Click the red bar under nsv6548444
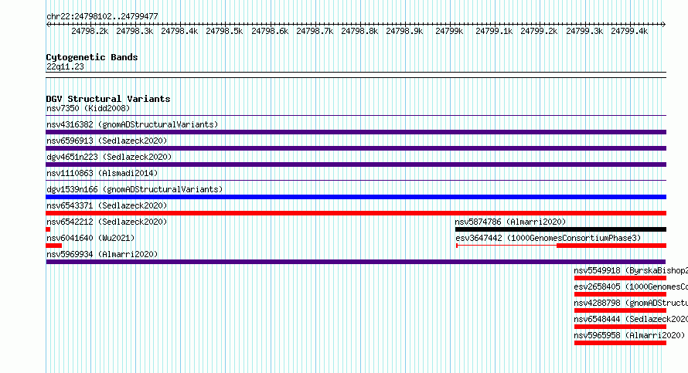 (x=620, y=327)
